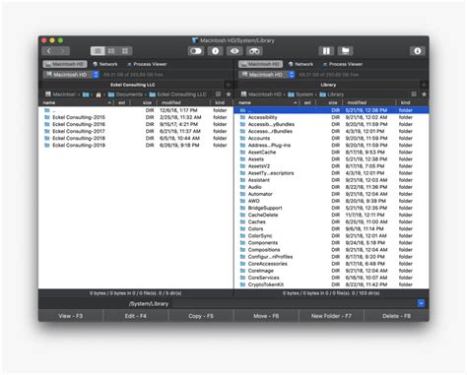The width and height of the screenshot is (467, 375).
Task: Sort right pane by kind column
Action: [x=412, y=102]
